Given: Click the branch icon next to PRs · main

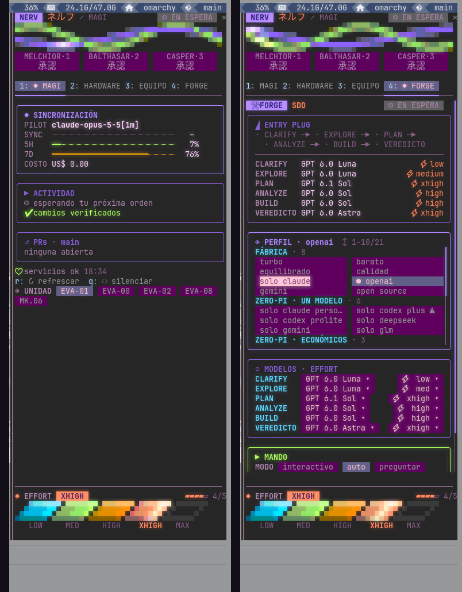Looking at the screenshot, I should point(26,242).
